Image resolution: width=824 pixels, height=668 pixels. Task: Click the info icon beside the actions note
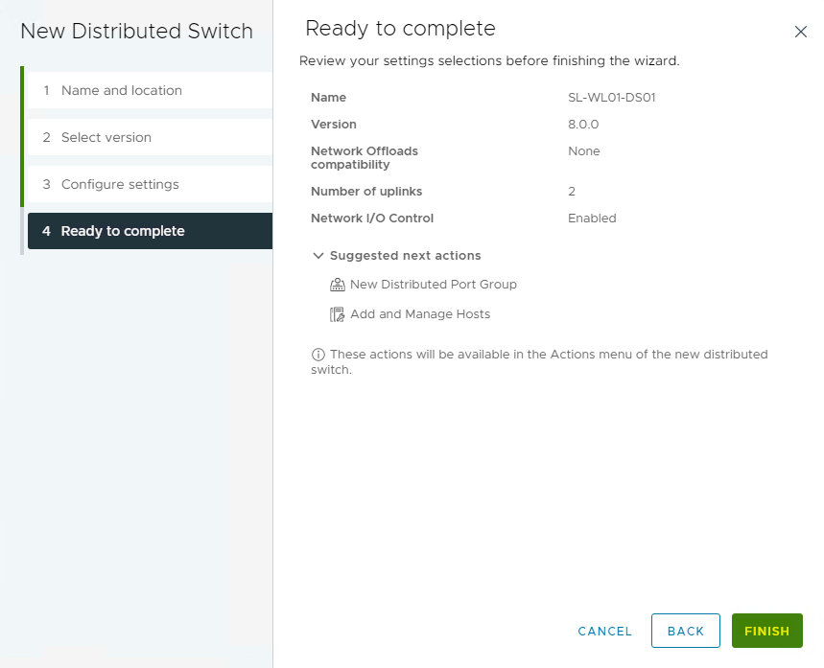(318, 355)
